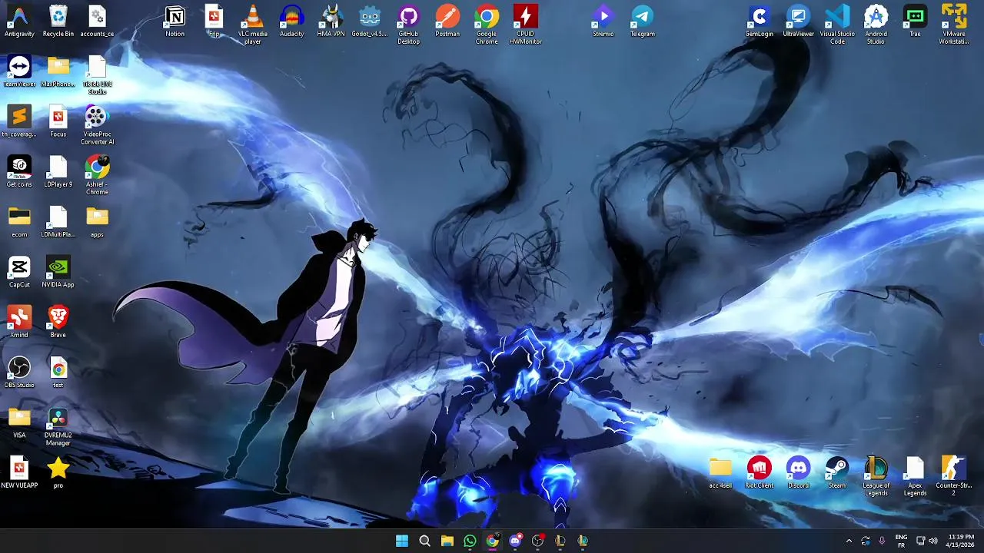
Task: Open File Explorer from the taskbar
Action: (x=447, y=541)
